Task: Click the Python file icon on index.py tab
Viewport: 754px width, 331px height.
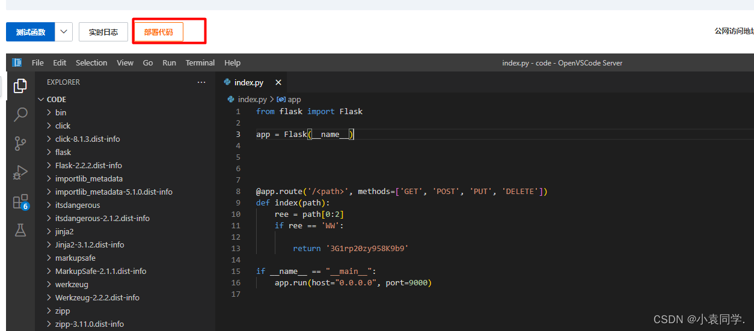Action: point(227,82)
